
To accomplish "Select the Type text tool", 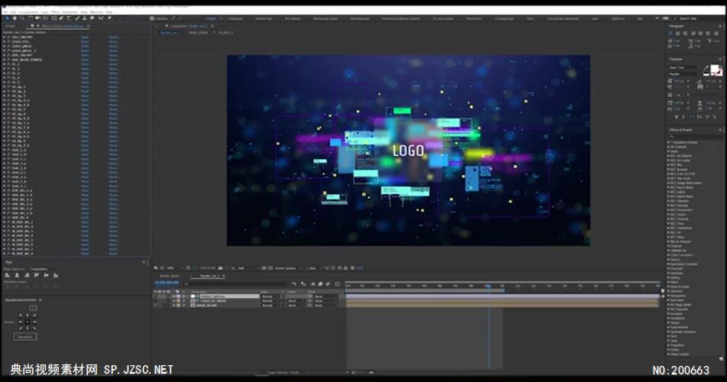I will point(69,18).
